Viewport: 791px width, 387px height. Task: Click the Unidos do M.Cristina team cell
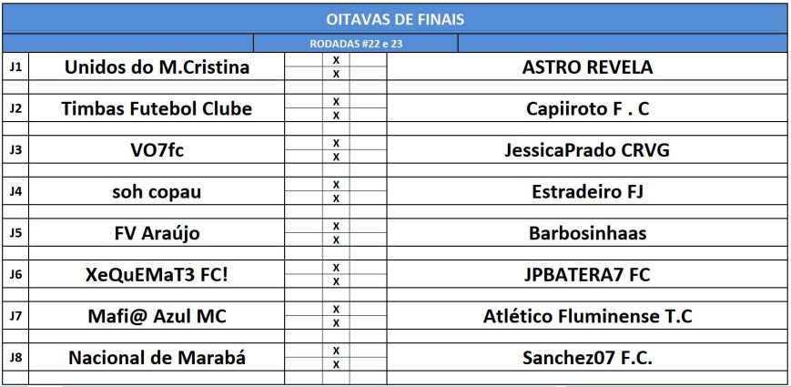pyautogui.click(x=157, y=67)
